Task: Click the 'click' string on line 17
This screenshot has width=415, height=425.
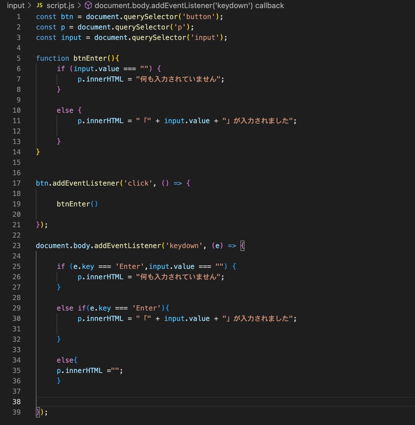Action: [x=138, y=183]
